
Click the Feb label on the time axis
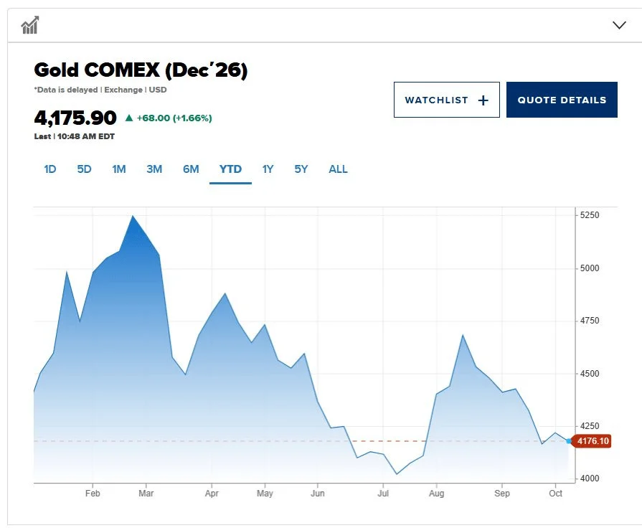coord(93,493)
